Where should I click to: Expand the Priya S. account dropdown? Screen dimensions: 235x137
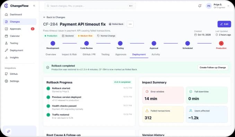(x=228, y=6)
